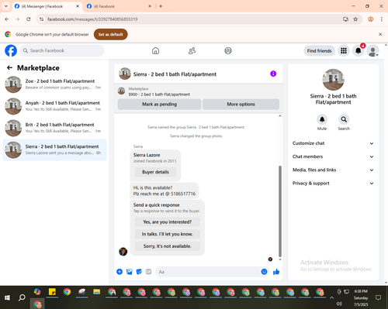Attach a photo using the image icon
The height and width of the screenshot is (309, 388).
[130, 272]
